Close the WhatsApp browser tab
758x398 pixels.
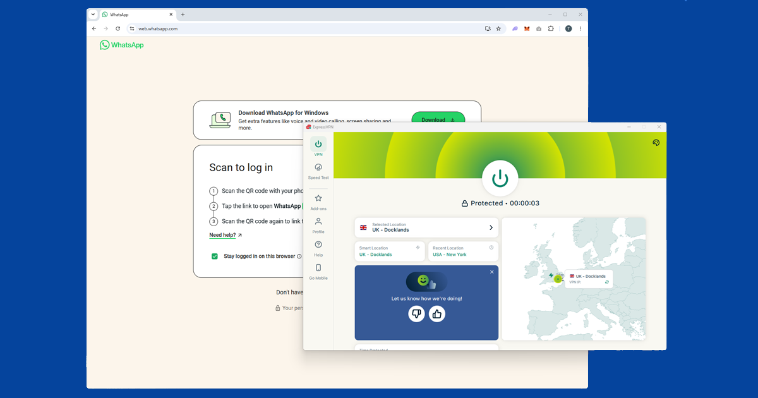point(171,15)
